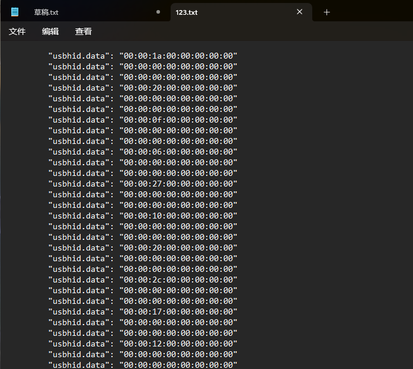This screenshot has height=369, width=413.
Task: Switch to the 草稿.txt tab
Action: (x=85, y=12)
